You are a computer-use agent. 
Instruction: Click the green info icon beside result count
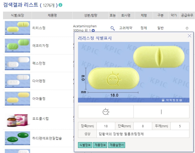(x=61, y=5)
